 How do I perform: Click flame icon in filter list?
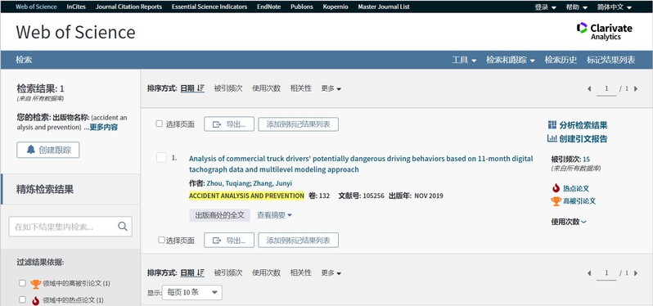(36, 300)
